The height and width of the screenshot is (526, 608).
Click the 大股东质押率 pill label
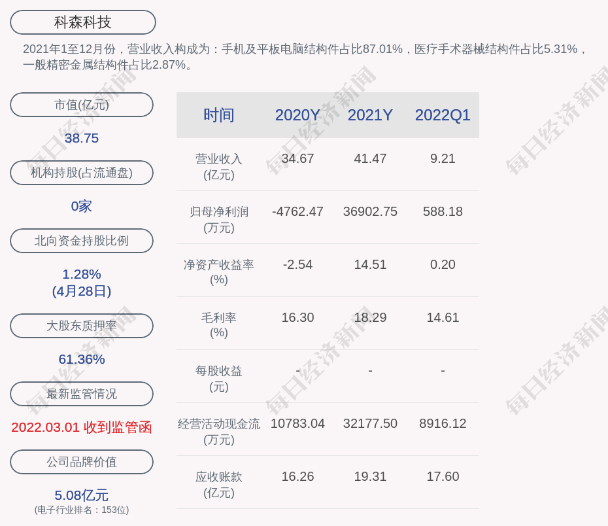coord(82,326)
